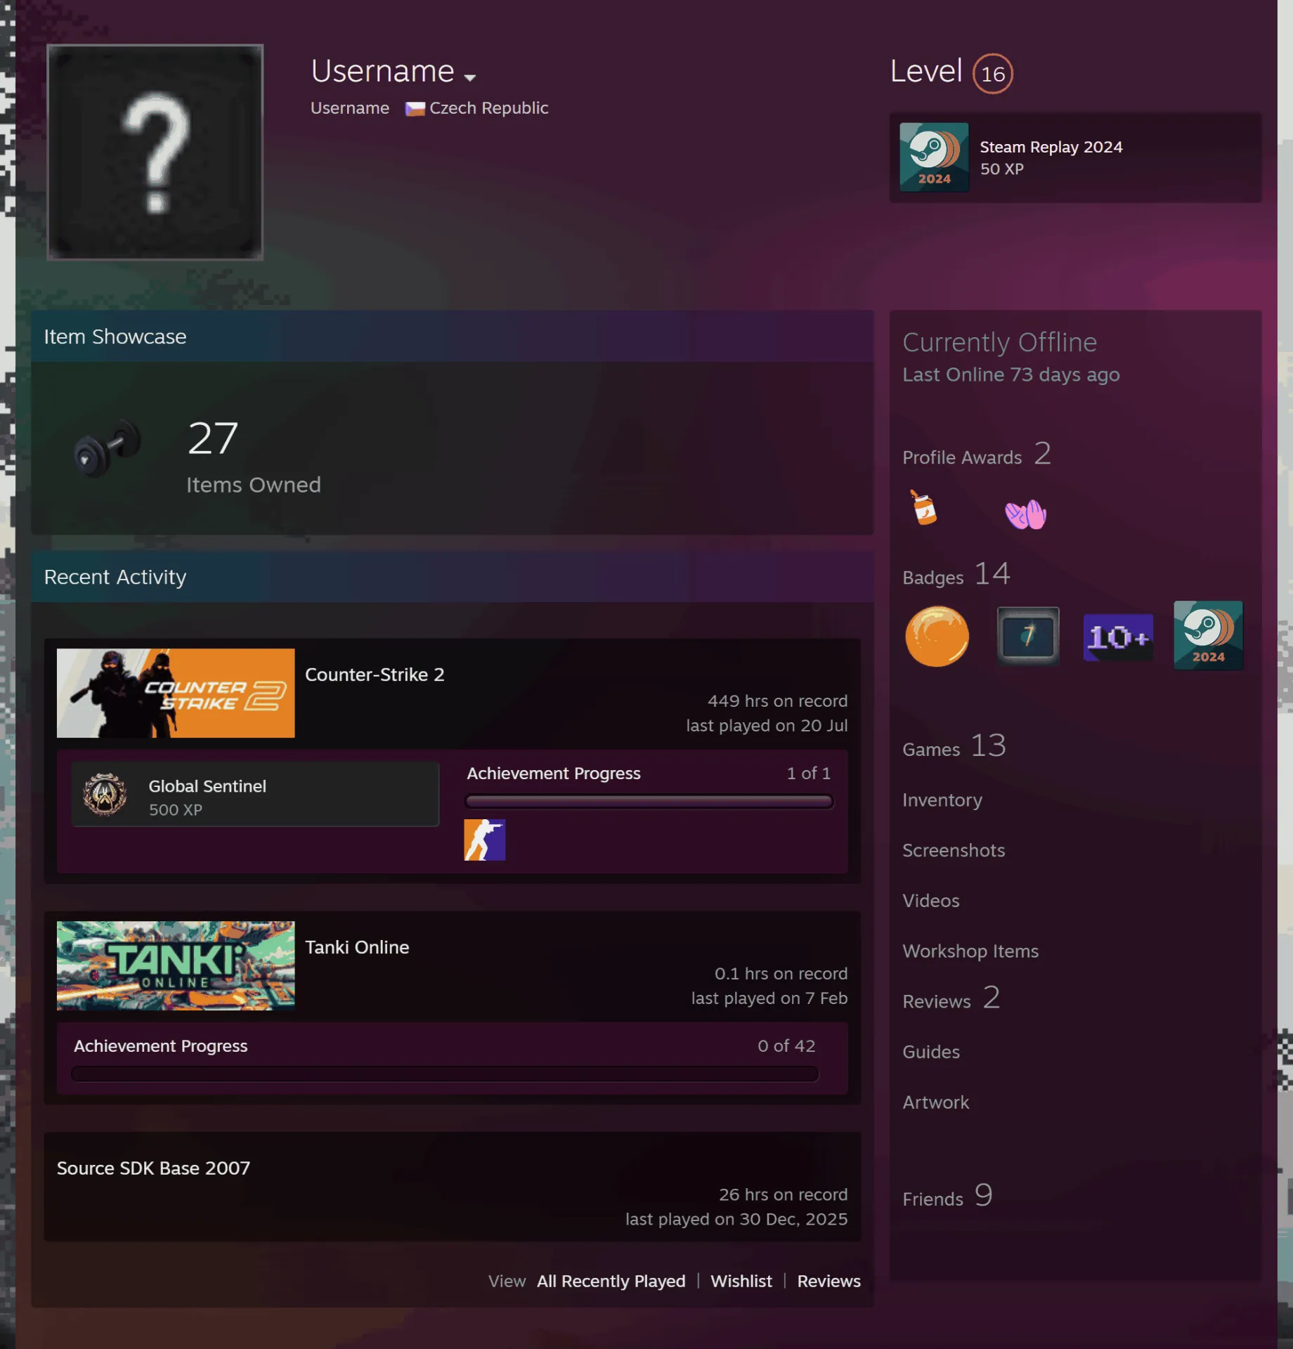View the pink clapping hands profile award
The image size is (1293, 1349).
[x=1025, y=514]
